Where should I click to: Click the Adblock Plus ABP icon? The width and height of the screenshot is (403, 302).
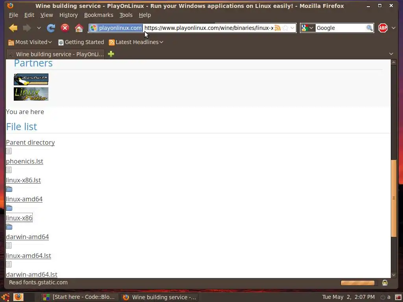tap(383, 28)
